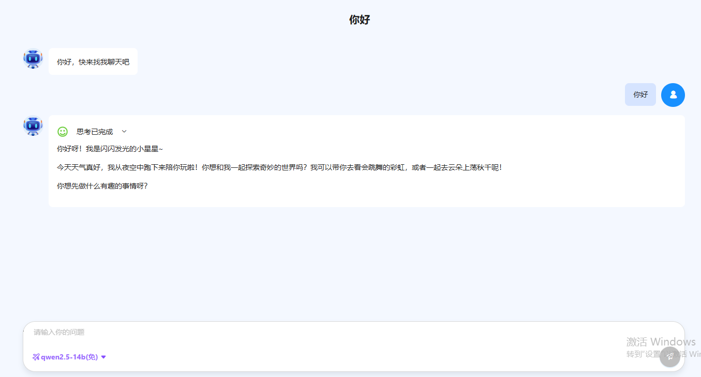Viewport: 701px width, 377px height.
Task: Click the 你好 conversation title at top
Action: click(360, 20)
